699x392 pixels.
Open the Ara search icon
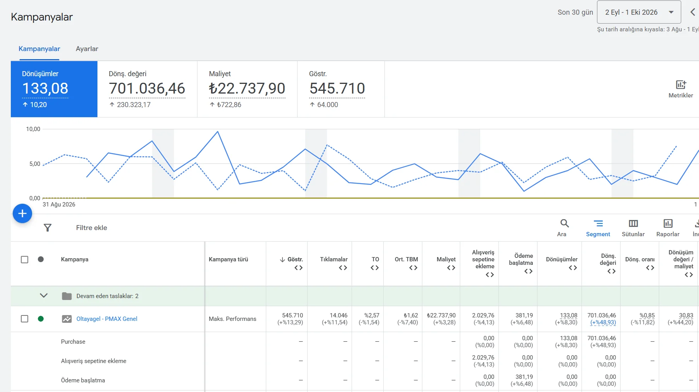(x=565, y=223)
